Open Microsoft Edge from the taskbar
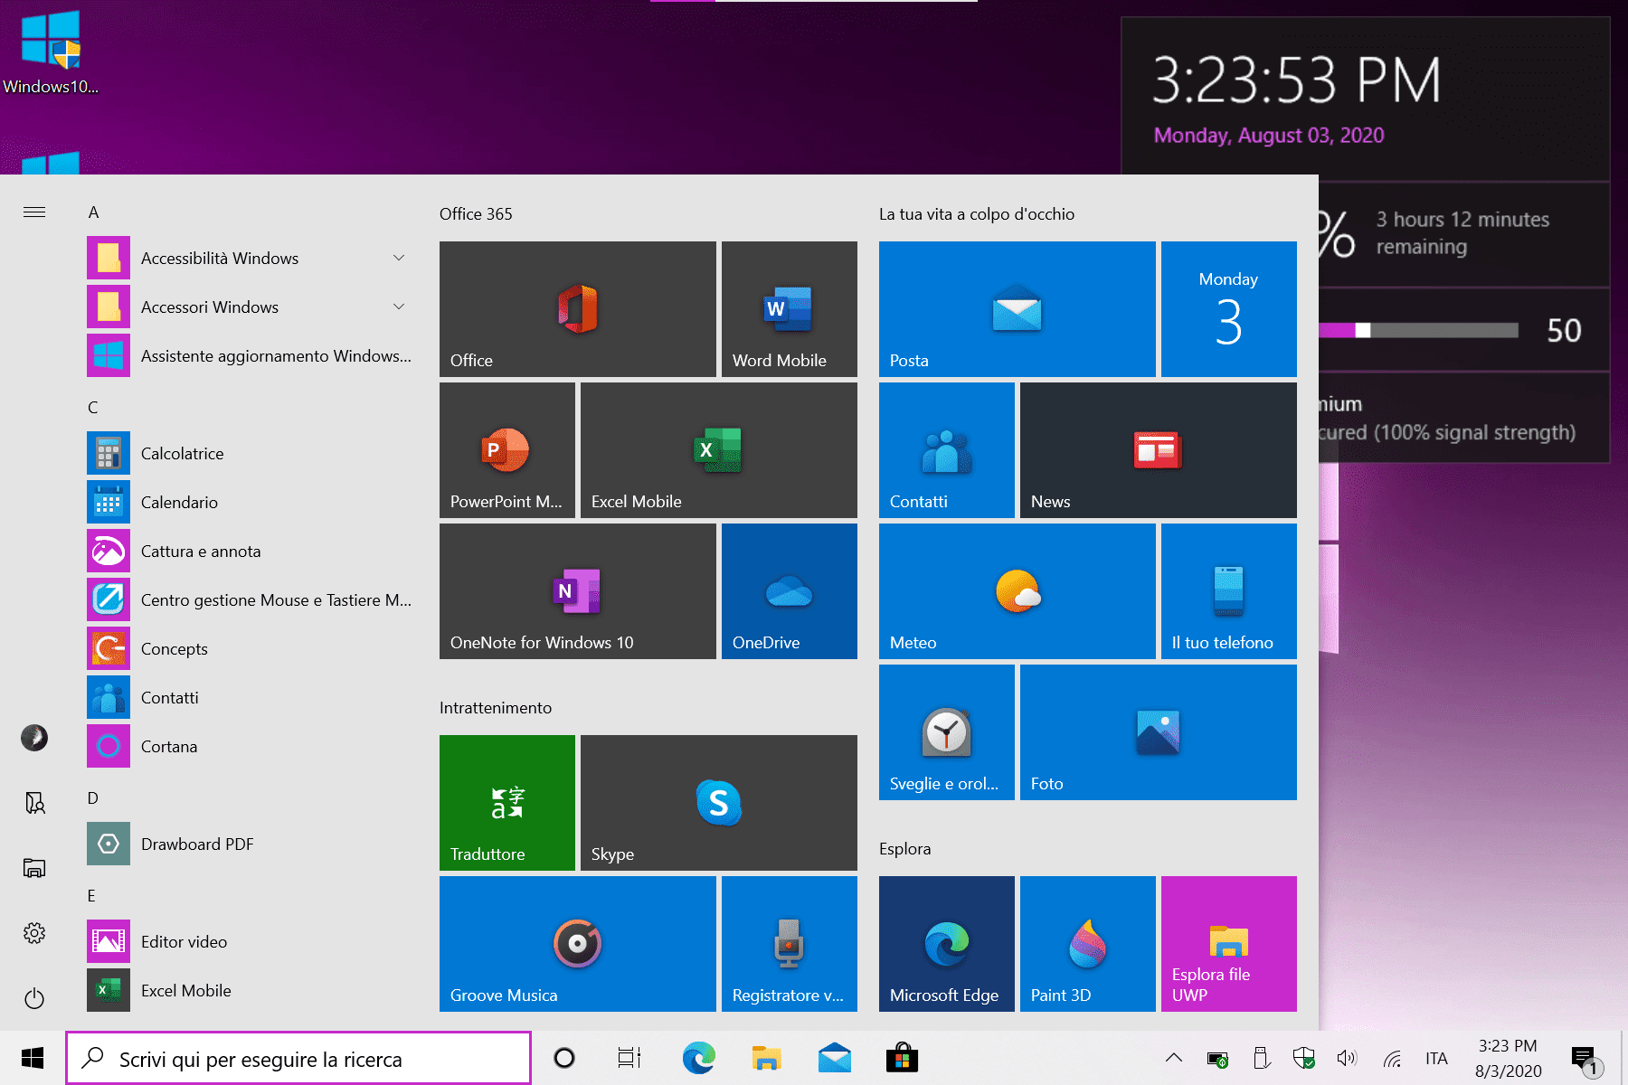This screenshot has height=1085, width=1628. click(x=698, y=1058)
